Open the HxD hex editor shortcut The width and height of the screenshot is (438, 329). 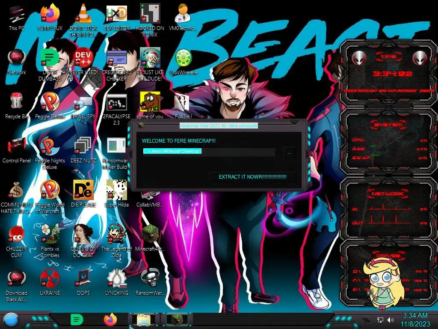click(117, 17)
